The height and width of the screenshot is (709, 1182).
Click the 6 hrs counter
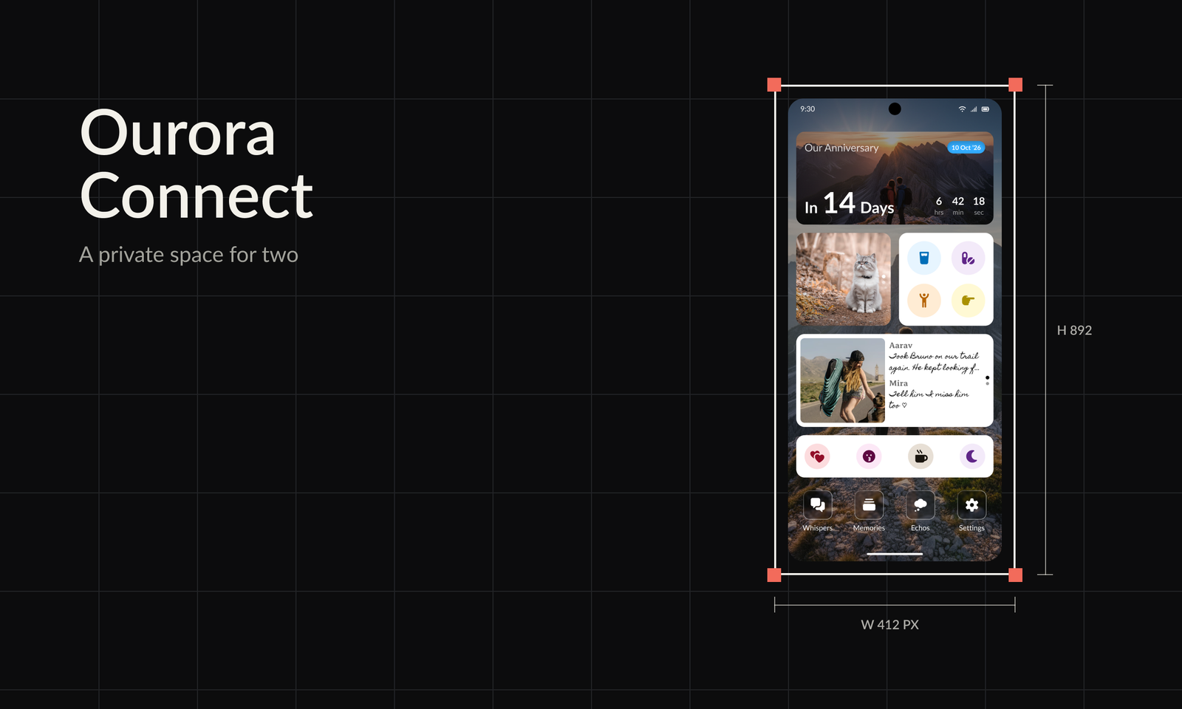939,205
